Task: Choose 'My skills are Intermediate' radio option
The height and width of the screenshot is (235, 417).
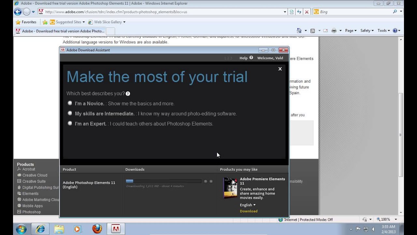Action: click(70, 113)
